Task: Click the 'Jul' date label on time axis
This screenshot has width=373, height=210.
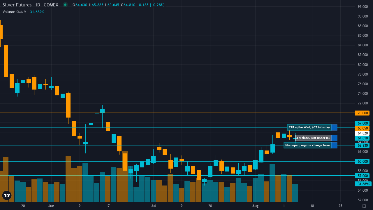Action: coord(153,206)
